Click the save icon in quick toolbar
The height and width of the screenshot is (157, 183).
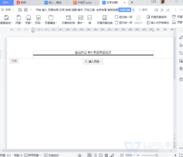click(20, 10)
